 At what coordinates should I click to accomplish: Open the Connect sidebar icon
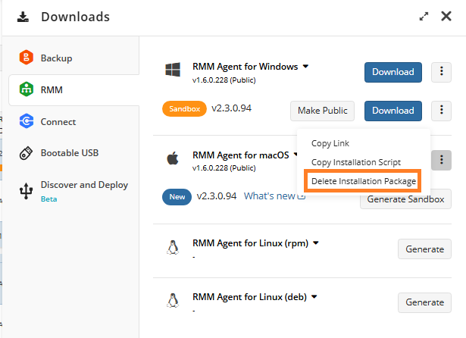pyautogui.click(x=27, y=121)
